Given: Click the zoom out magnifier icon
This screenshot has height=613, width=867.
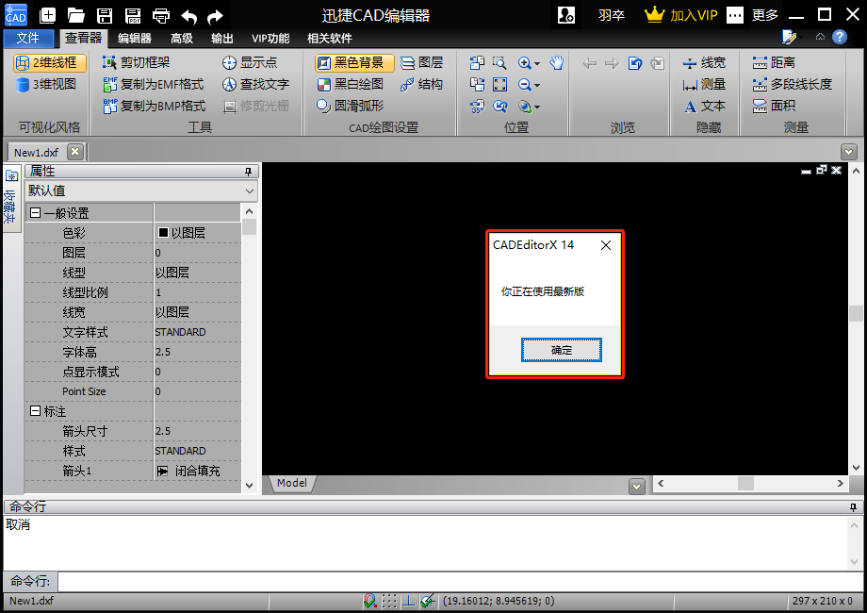Looking at the screenshot, I should point(524,84).
